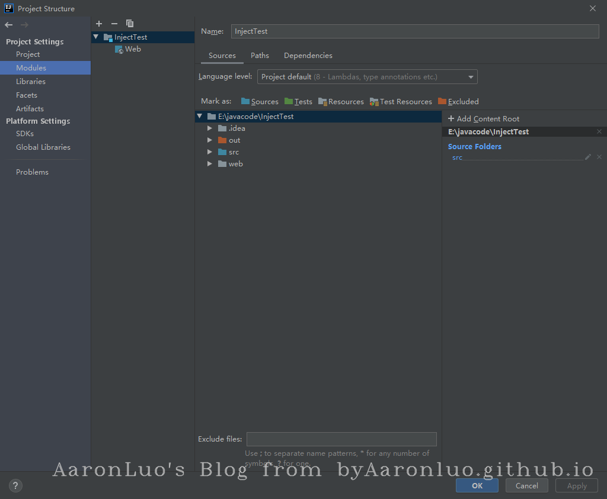Click the add module plus icon

click(x=99, y=24)
